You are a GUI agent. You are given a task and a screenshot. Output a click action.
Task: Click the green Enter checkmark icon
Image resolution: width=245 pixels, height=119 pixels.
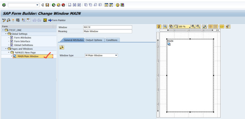[x=4, y=5]
